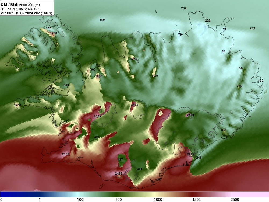Select the 2195 height value

[x=66, y=154]
